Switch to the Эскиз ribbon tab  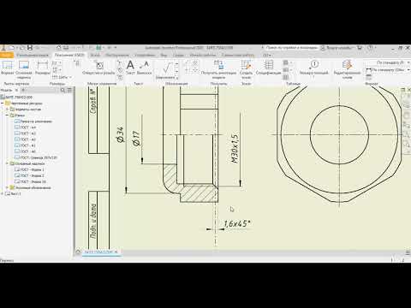[x=95, y=55]
